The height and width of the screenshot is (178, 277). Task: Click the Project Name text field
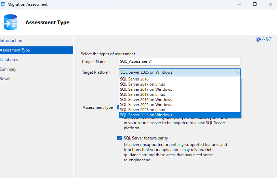point(180,61)
